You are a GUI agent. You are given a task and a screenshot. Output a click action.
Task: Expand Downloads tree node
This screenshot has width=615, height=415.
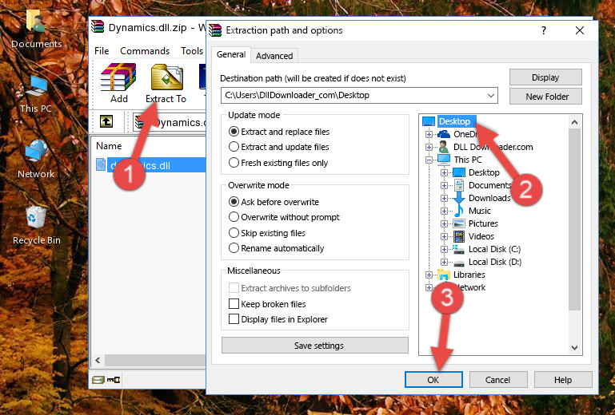point(444,198)
